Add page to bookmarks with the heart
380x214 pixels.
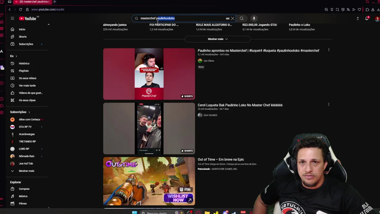(x=360, y=10)
